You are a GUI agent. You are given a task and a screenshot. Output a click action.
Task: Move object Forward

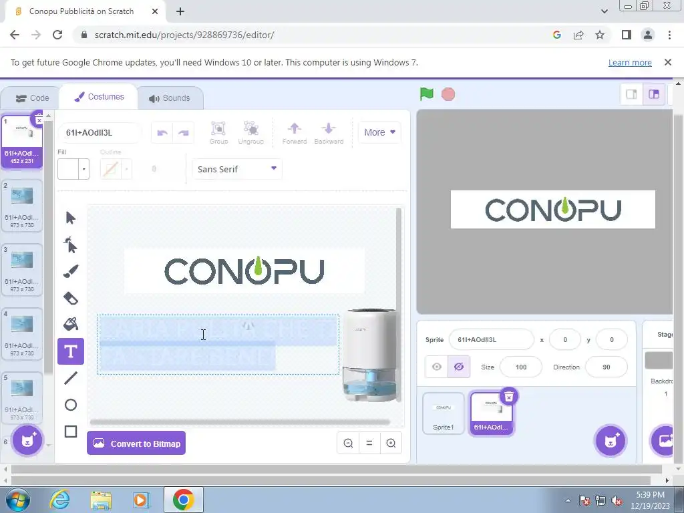[x=295, y=133]
